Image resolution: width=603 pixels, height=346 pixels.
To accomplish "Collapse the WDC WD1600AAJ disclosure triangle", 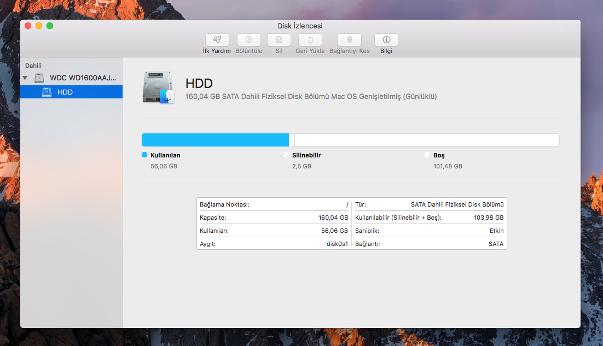I will point(25,78).
